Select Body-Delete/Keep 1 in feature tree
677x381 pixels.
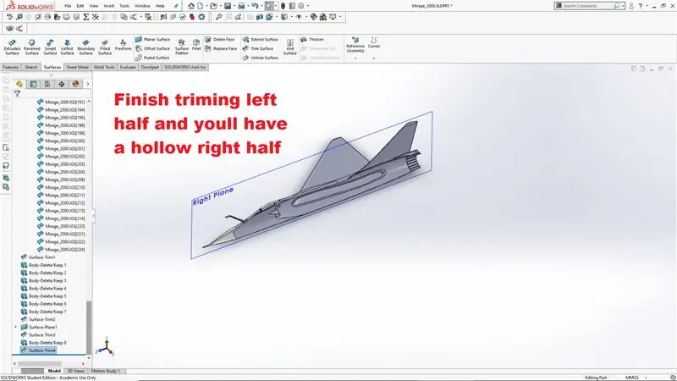44,265
